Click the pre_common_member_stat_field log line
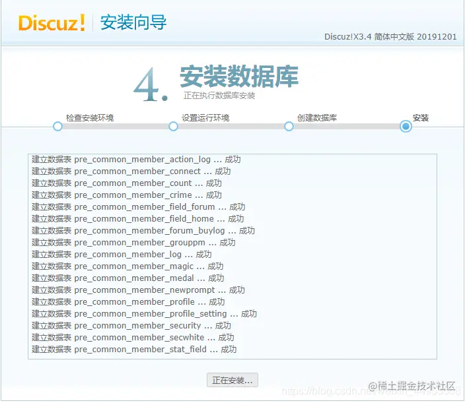 pos(135,351)
